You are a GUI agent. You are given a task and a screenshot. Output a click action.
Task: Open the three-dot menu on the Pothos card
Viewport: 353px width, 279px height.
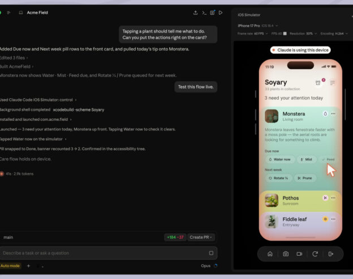333,198
